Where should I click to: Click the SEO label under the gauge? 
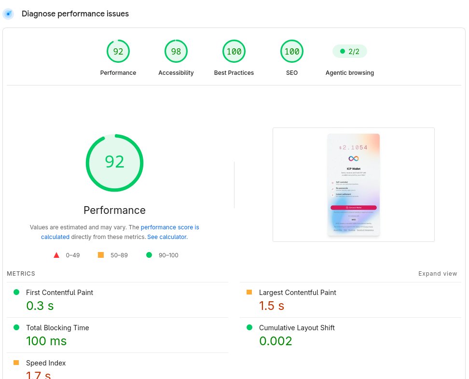[x=291, y=73]
